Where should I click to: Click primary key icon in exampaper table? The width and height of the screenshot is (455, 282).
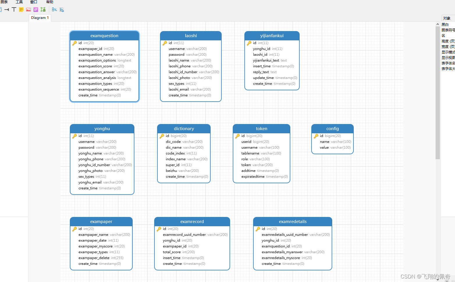pos(74,229)
